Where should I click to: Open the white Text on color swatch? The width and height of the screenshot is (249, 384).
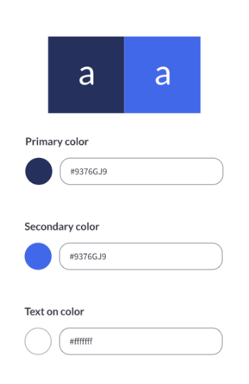(38, 341)
